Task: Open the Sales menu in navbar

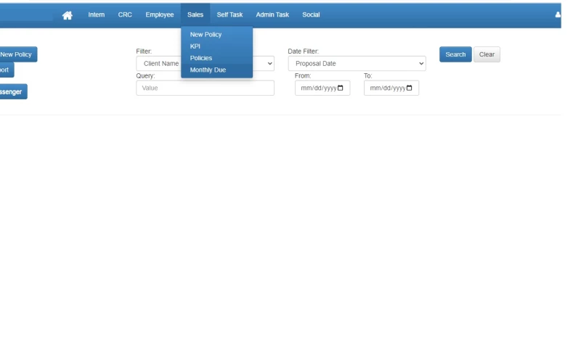Action: pyautogui.click(x=195, y=14)
